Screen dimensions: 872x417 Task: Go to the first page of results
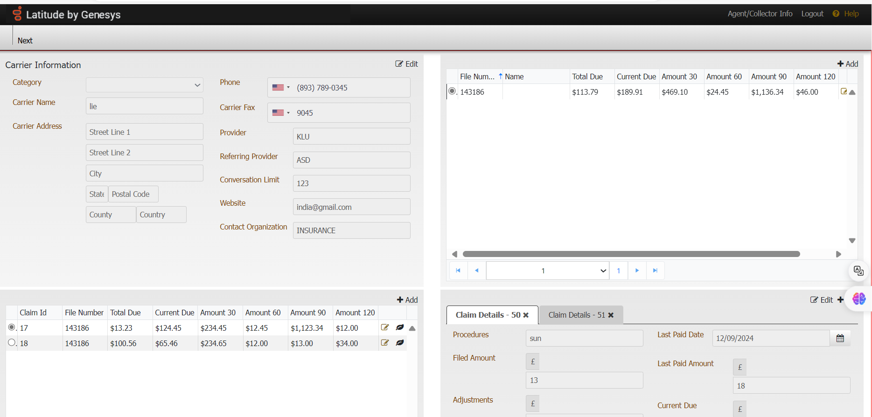pos(458,271)
